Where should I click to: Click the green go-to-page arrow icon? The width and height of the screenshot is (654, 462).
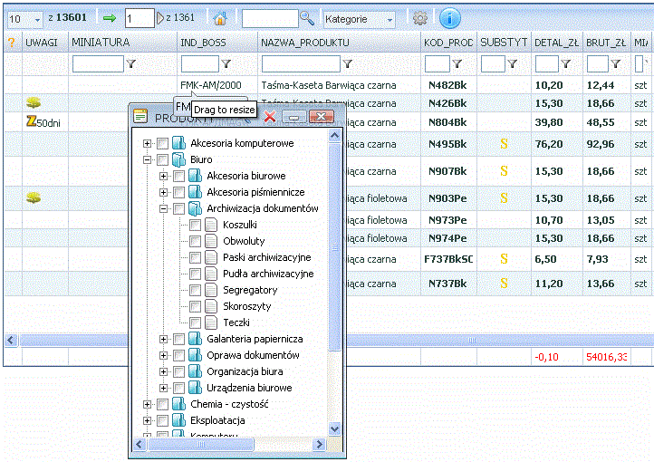[110, 18]
